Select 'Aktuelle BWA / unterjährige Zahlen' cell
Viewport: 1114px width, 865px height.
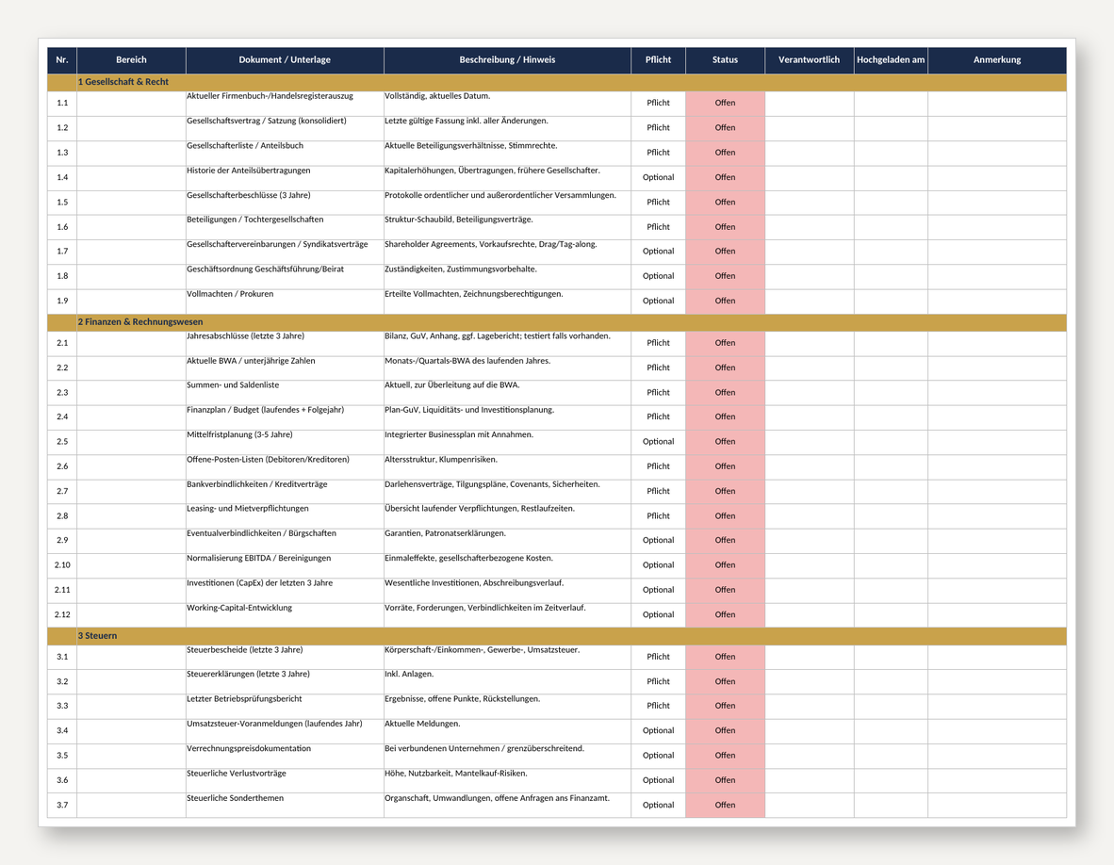point(285,367)
